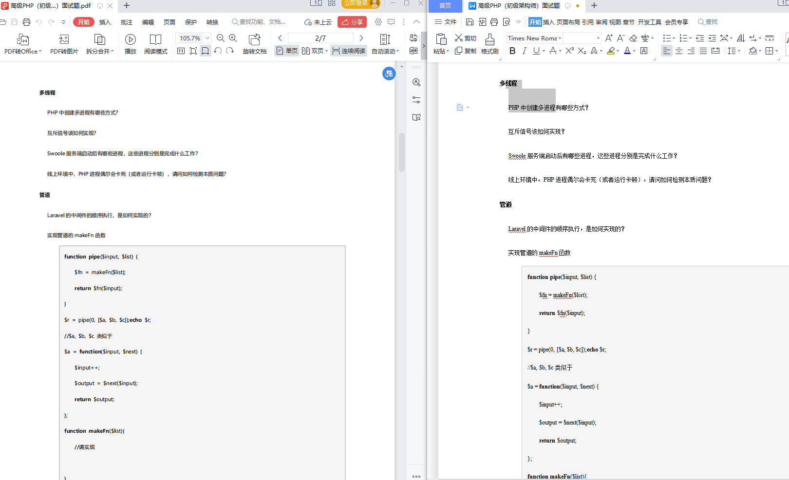
Task: Set PDF view to actual size 1:1
Action: pyautogui.click(x=181, y=51)
